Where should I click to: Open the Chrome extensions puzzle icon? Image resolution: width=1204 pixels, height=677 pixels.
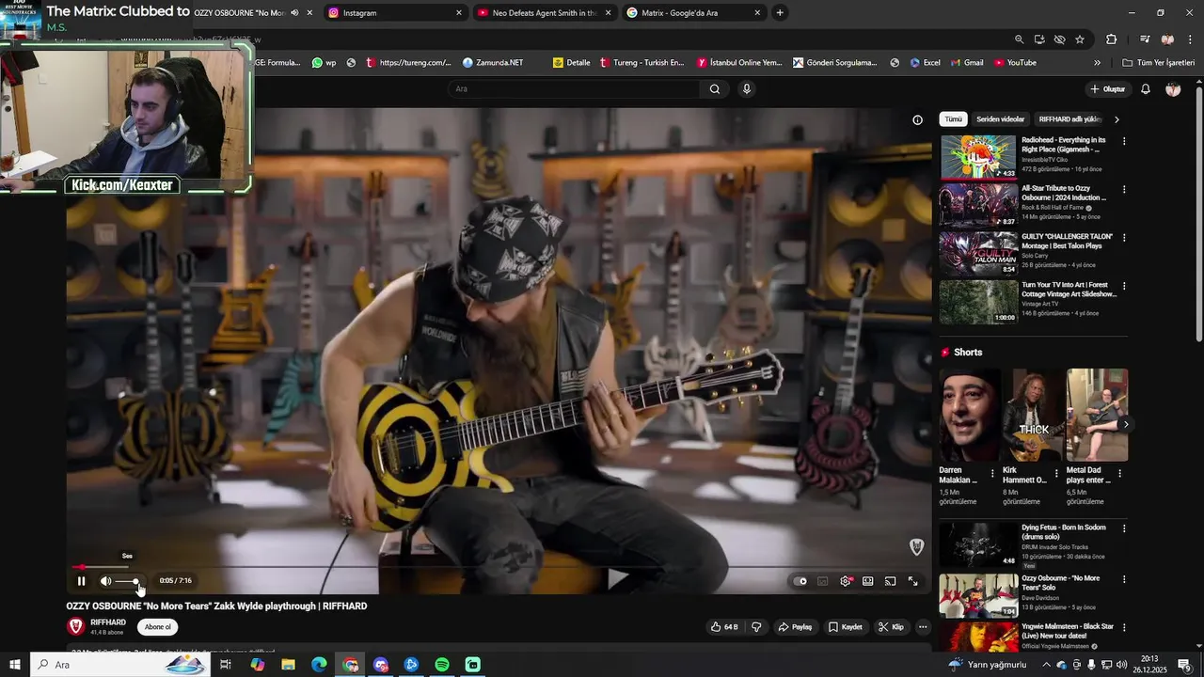pyautogui.click(x=1111, y=39)
